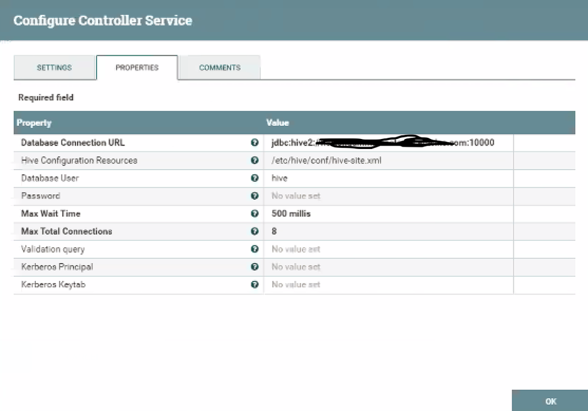588x411 pixels.
Task: Click the Configure Controller Service title
Action: coord(103,21)
